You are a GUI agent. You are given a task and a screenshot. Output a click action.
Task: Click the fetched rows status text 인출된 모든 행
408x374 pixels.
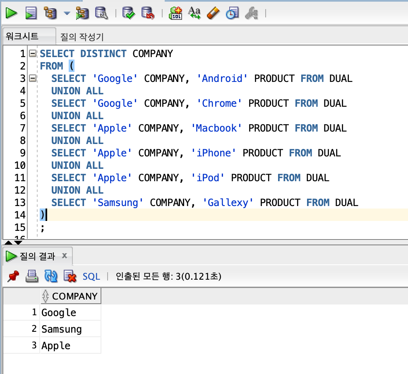pos(168,276)
